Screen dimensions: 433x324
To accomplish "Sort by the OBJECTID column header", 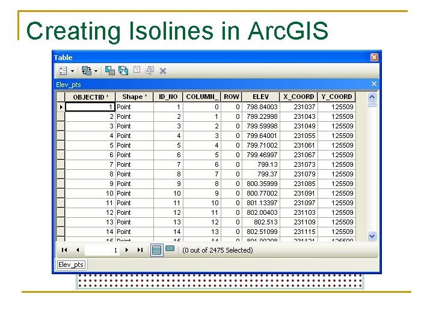I will pyautogui.click(x=90, y=97).
